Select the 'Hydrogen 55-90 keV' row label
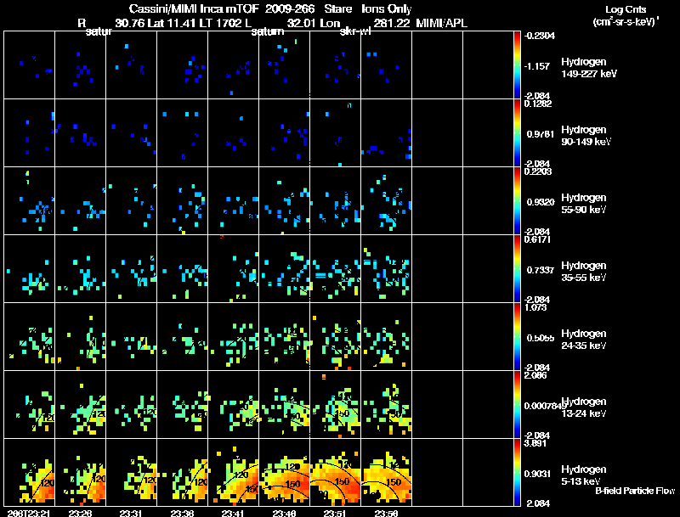Image resolution: width=680 pixels, height=517 pixels. pos(584,204)
